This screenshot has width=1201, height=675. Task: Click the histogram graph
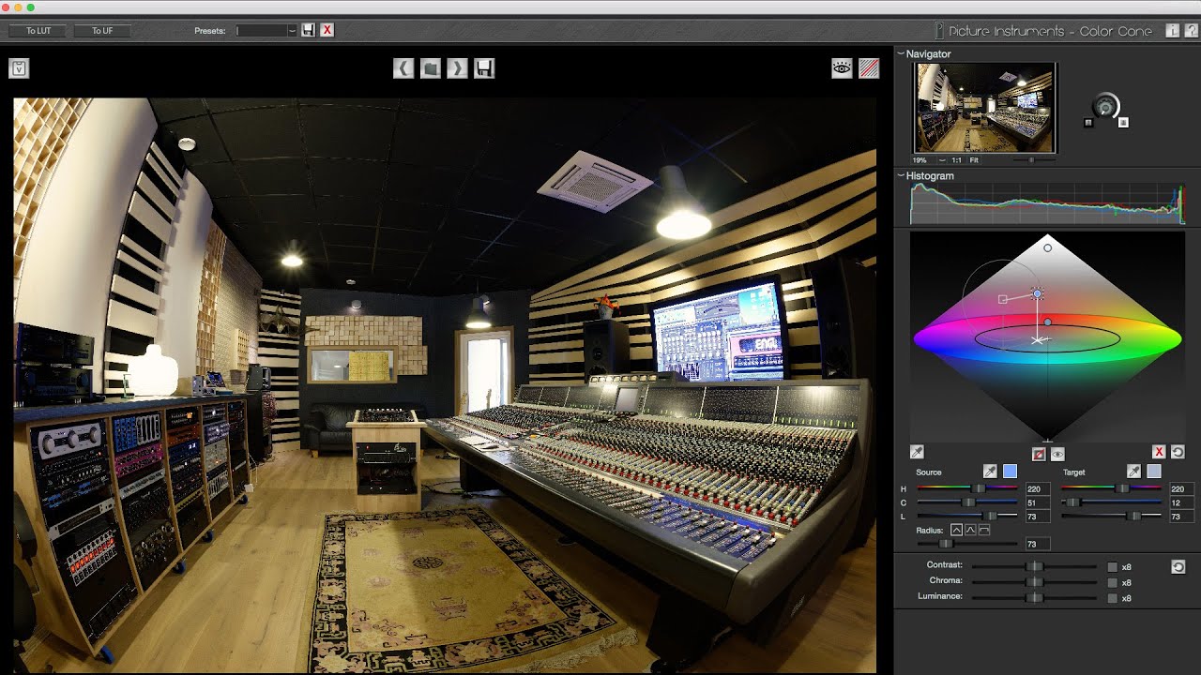click(x=1047, y=203)
